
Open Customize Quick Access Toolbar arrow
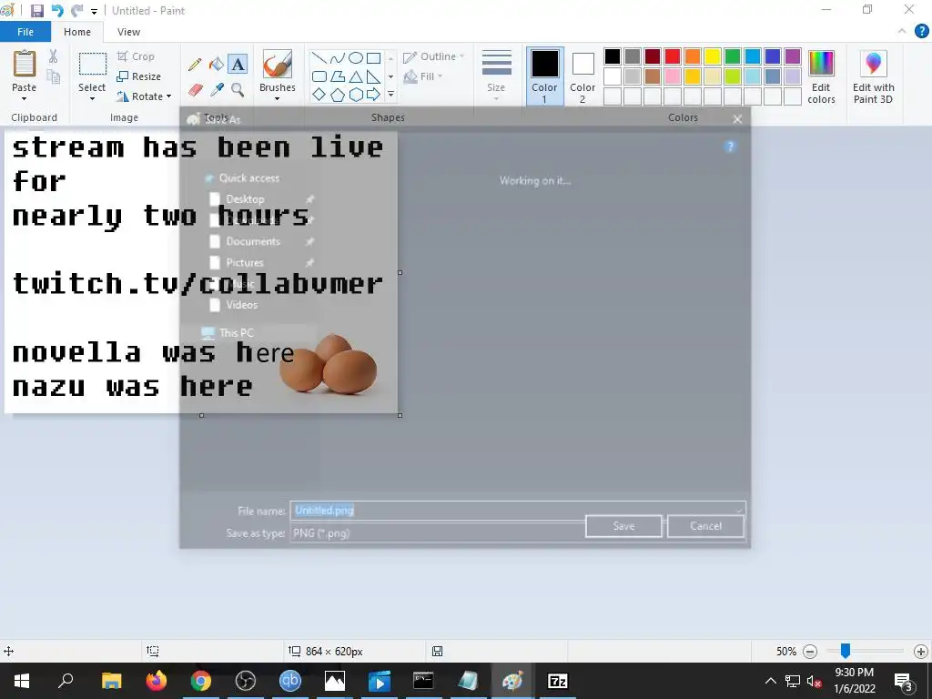coord(94,11)
